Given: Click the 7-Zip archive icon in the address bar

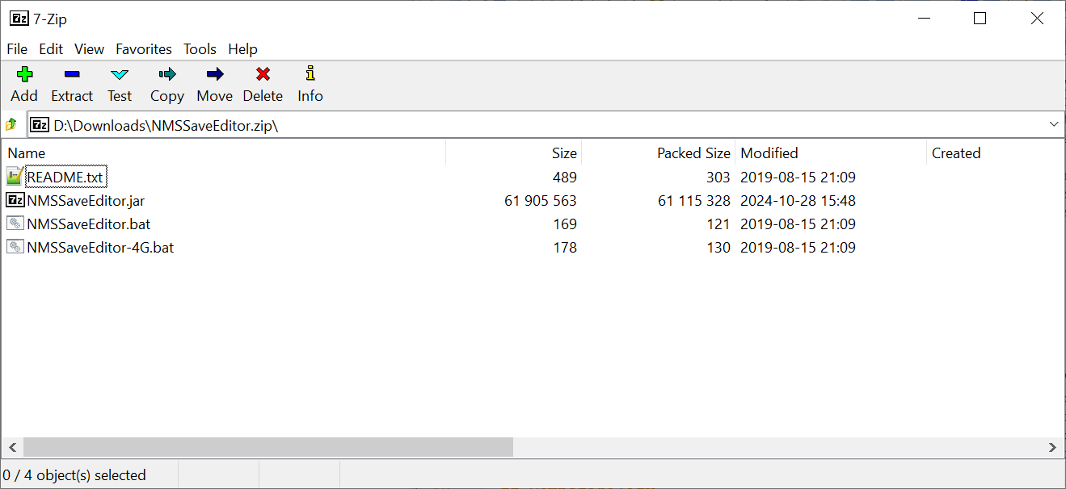Looking at the screenshot, I should coord(39,123).
